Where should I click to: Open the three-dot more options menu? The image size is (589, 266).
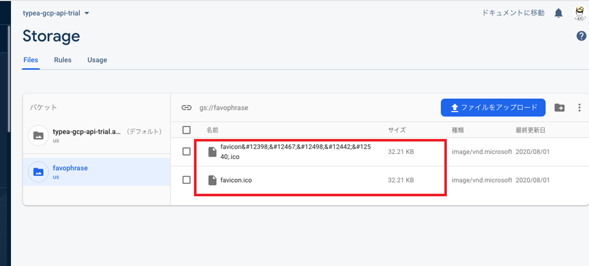point(579,107)
